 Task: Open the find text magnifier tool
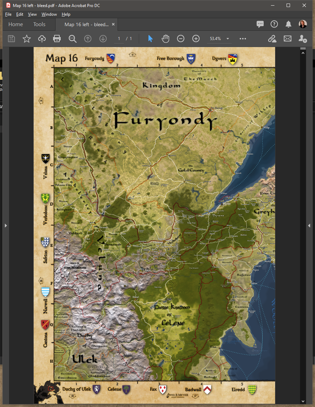point(72,39)
